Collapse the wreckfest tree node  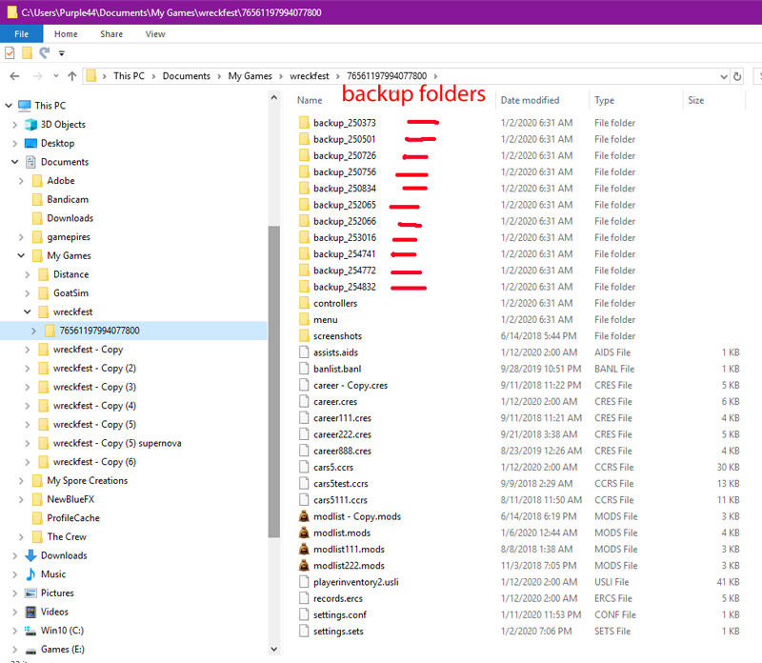[28, 312]
